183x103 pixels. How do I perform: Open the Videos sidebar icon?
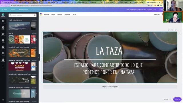3,47
